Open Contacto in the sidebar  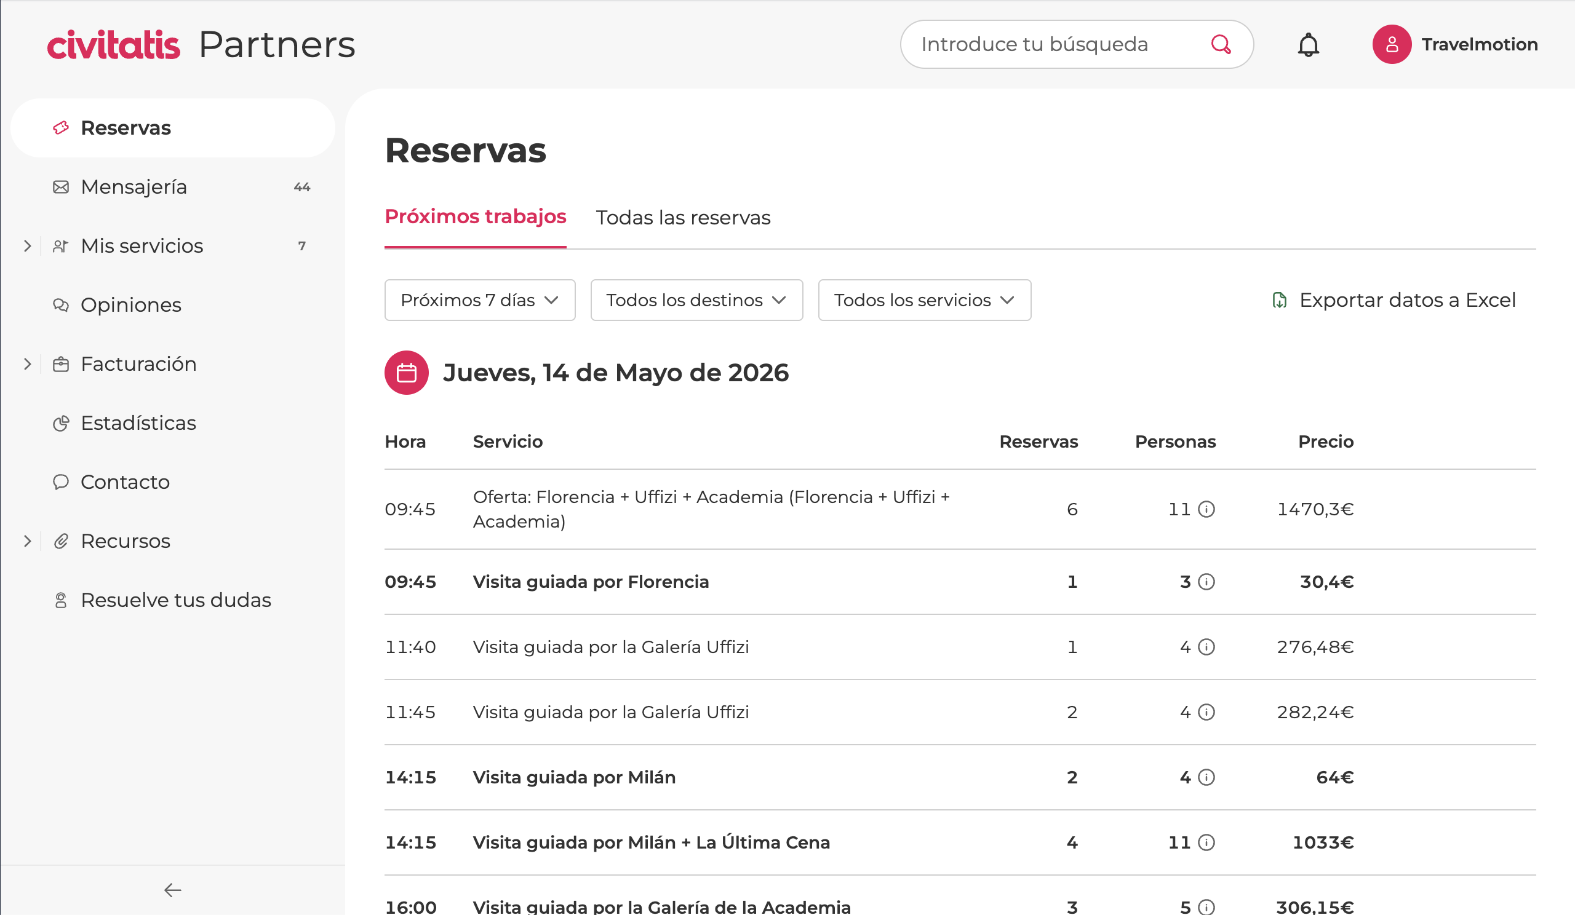(x=172, y=482)
